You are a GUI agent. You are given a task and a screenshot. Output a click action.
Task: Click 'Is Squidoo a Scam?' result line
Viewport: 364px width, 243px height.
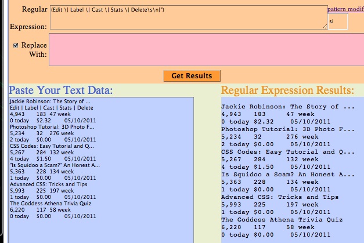point(287,175)
